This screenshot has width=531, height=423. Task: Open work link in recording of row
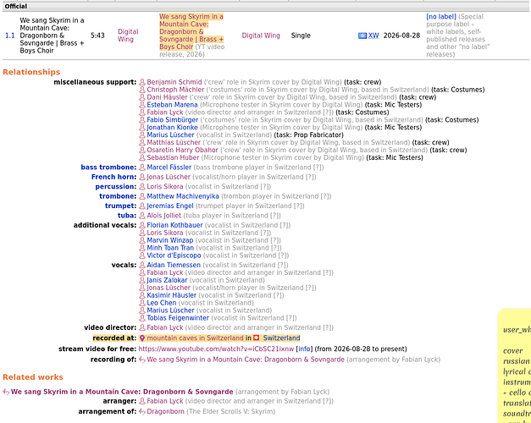[246, 360]
